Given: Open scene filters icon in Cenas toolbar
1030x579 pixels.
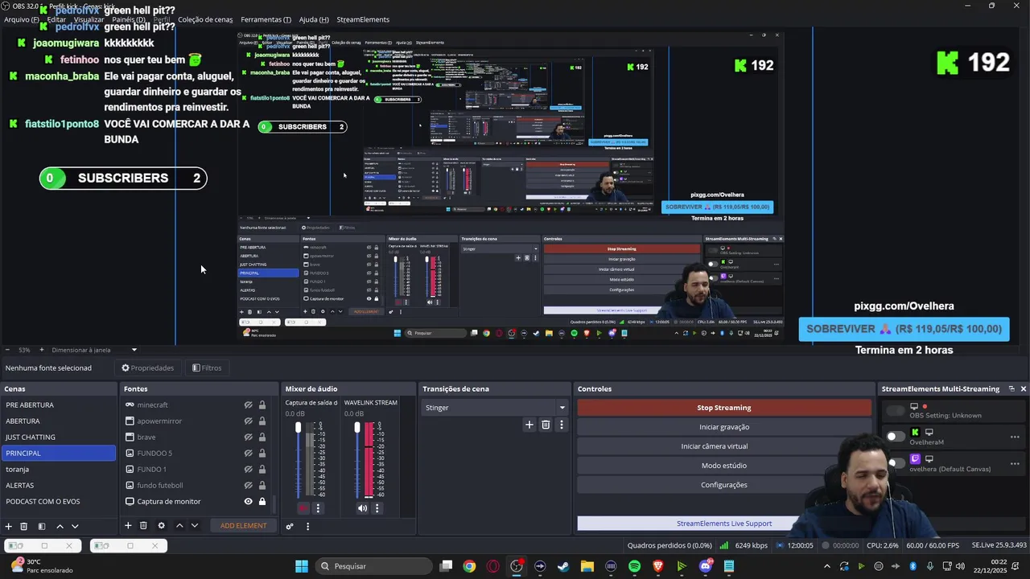Looking at the screenshot, I should tap(42, 526).
